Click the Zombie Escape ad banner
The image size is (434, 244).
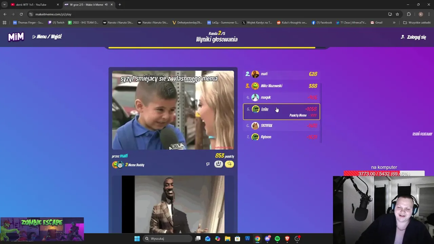[42, 229]
